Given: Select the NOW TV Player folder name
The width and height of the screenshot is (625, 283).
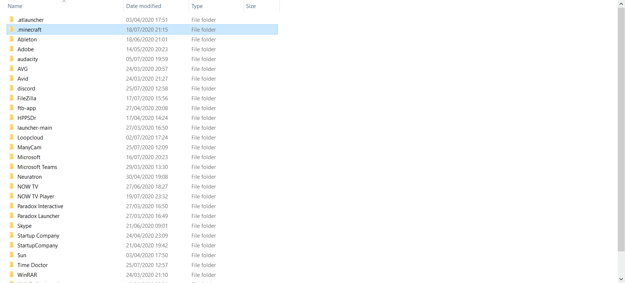Looking at the screenshot, I should 36,196.
